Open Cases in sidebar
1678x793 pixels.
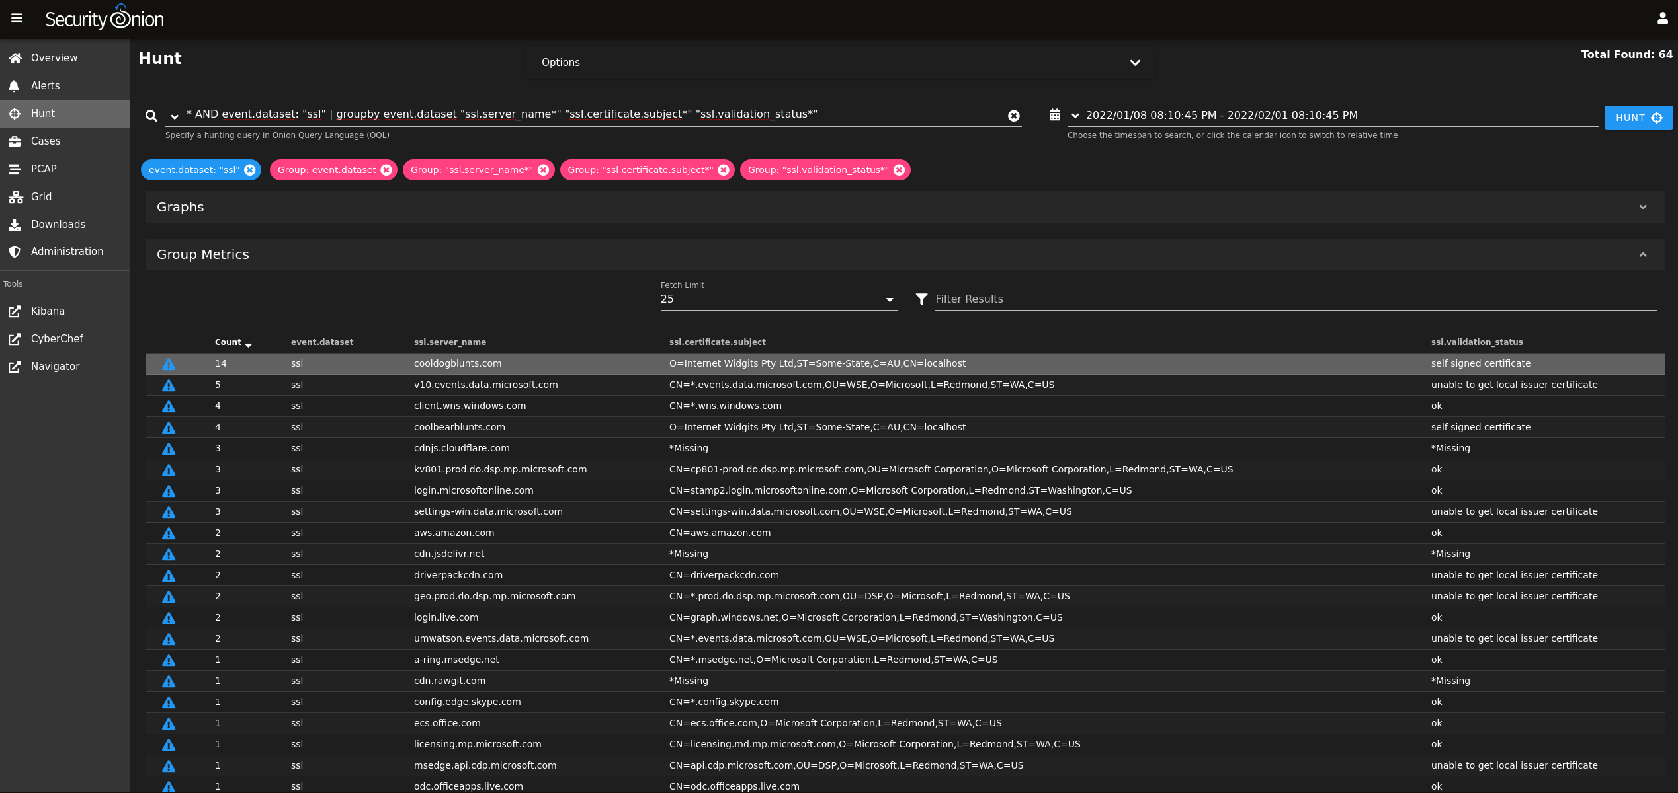[x=65, y=141]
